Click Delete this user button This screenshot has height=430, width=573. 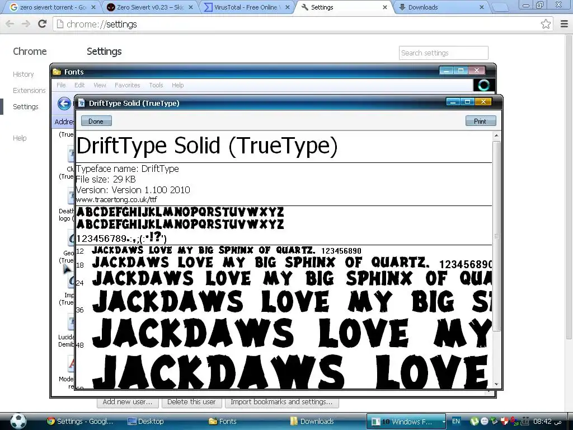tap(191, 402)
